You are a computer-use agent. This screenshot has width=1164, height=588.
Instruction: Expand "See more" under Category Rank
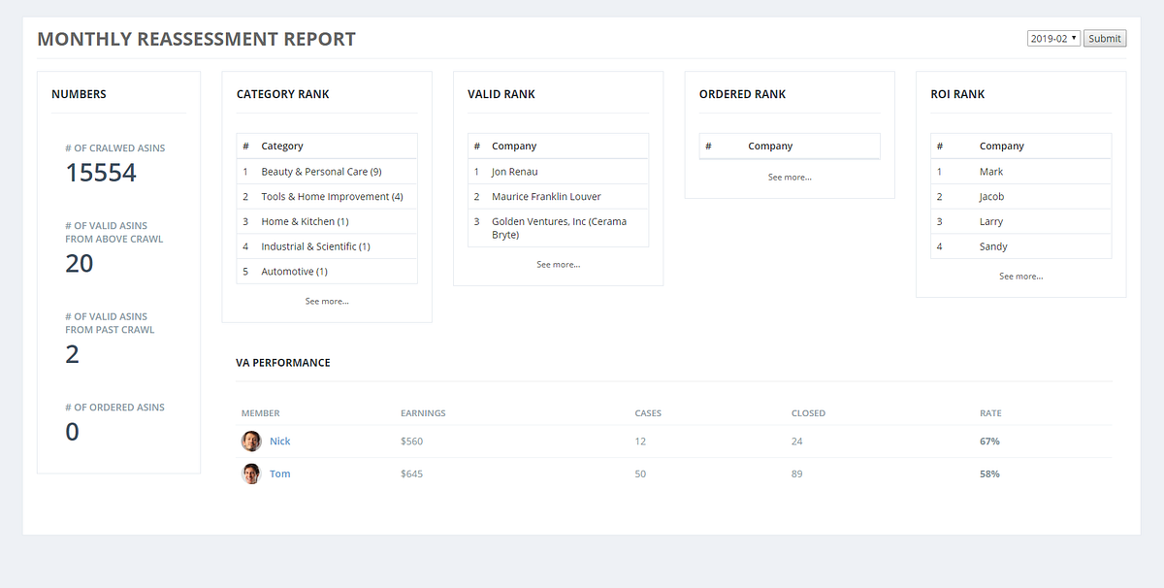[x=326, y=301]
